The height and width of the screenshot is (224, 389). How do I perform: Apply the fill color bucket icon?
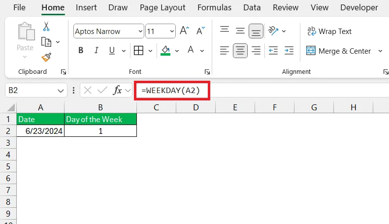click(x=165, y=51)
